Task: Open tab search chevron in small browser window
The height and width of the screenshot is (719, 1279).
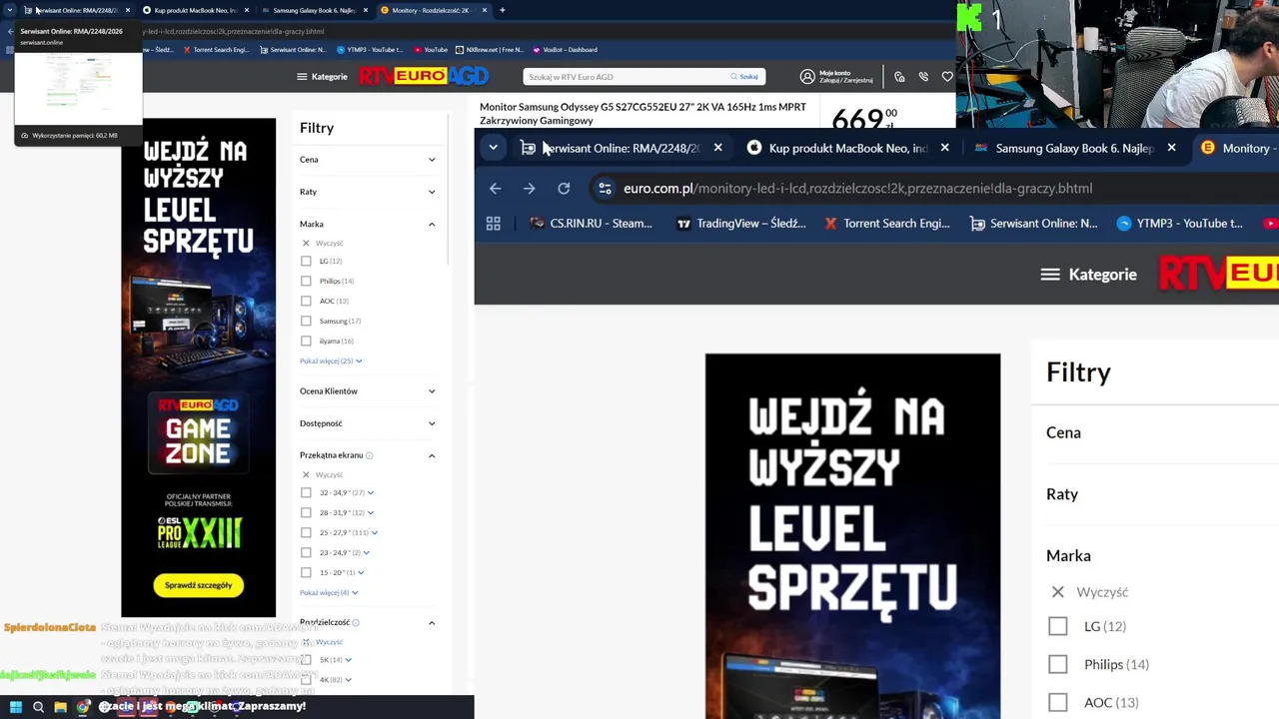Action: coord(10,10)
